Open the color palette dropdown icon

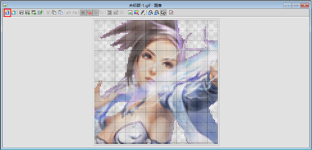tap(136, 13)
